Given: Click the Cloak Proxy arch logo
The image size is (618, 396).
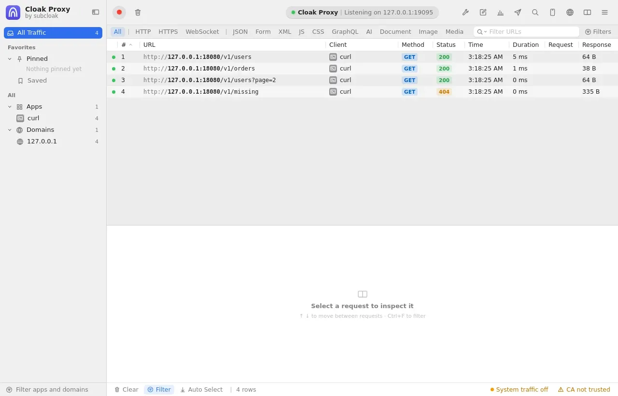Looking at the screenshot, I should coord(13,13).
